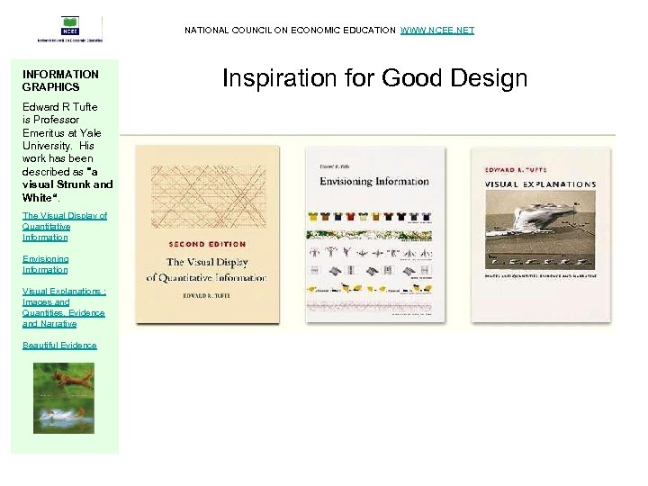Click the Visual Explanations book cover
The width and height of the screenshot is (648, 486).
541,235
